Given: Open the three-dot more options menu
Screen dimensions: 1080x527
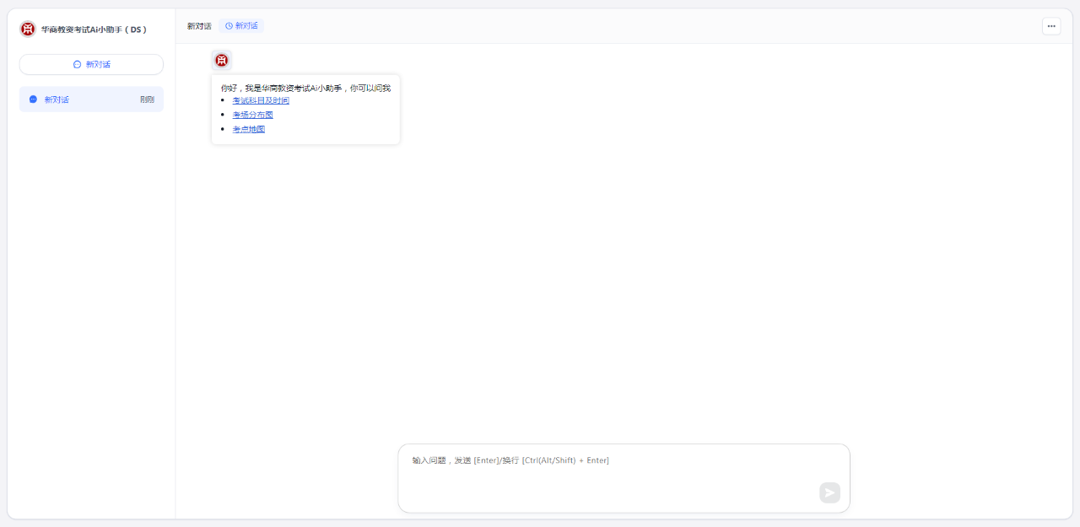Looking at the screenshot, I should 1050,26.
